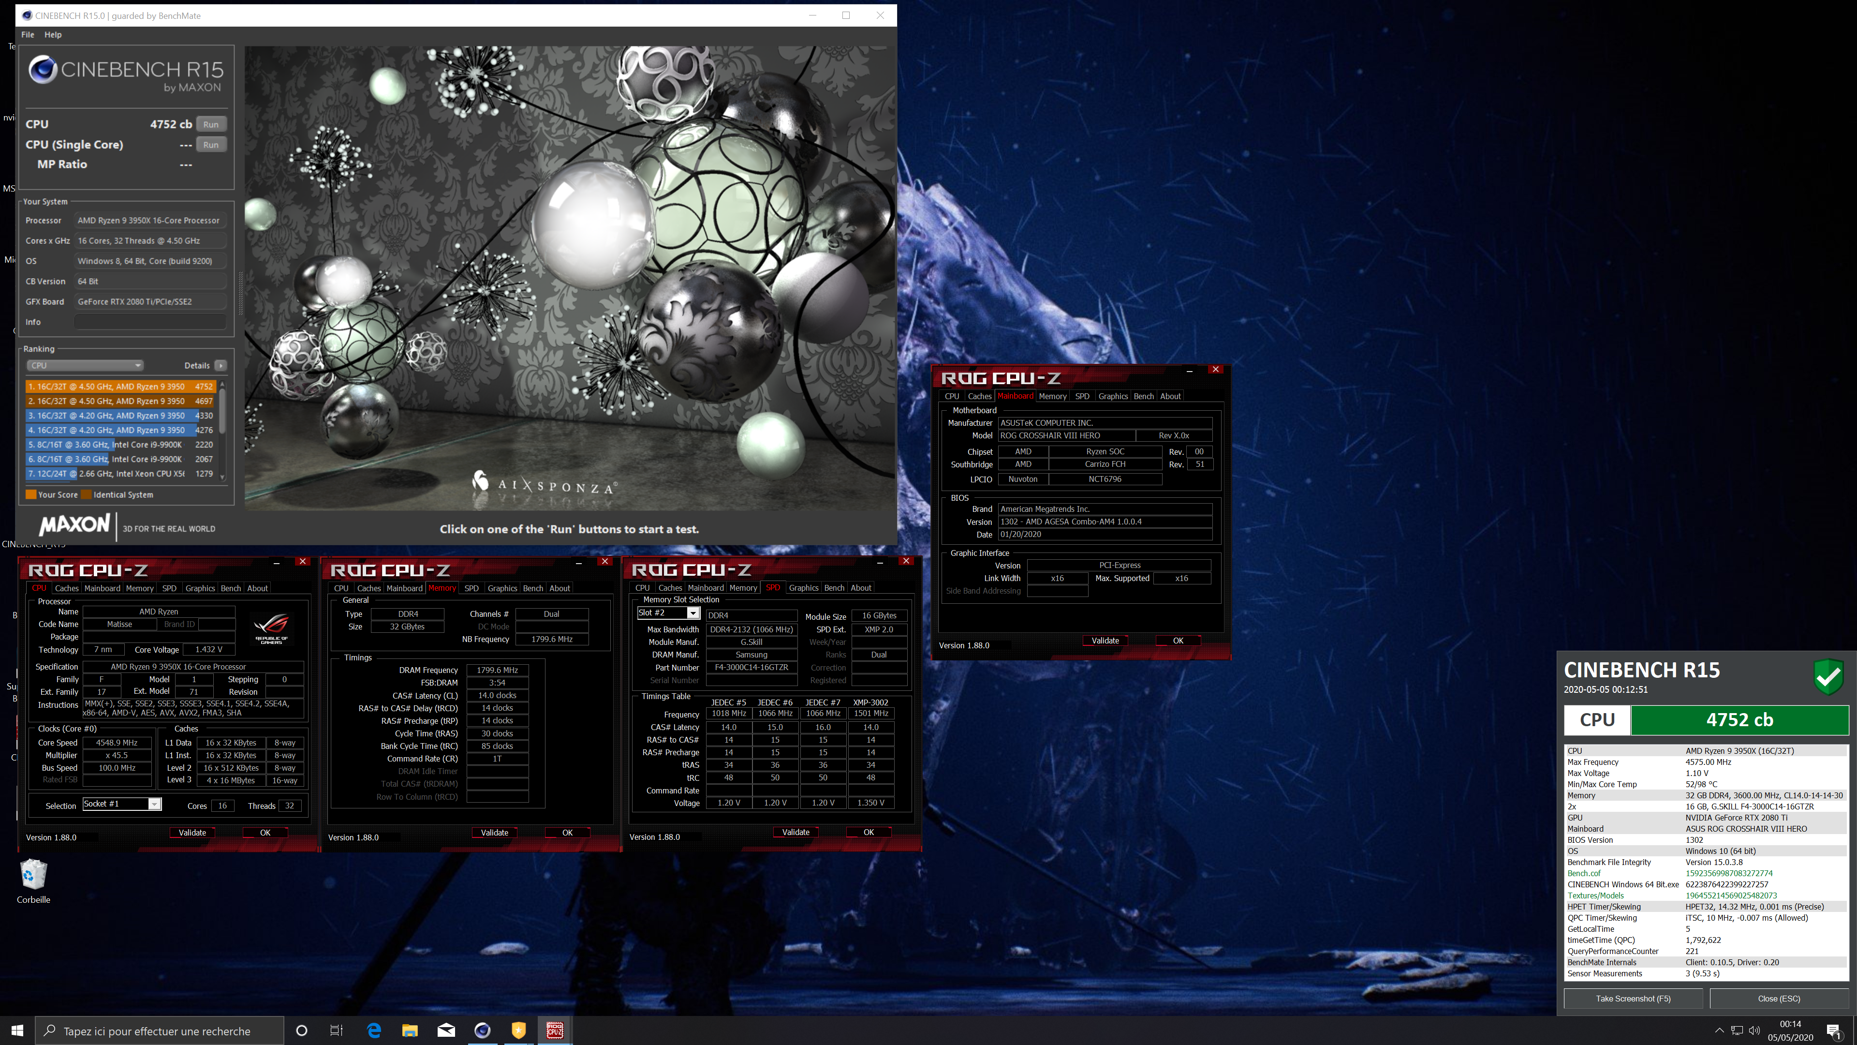This screenshot has height=1045, width=1857.
Task: Switch to Graphics tab in CPU-Z SPD window
Action: tap(804, 588)
